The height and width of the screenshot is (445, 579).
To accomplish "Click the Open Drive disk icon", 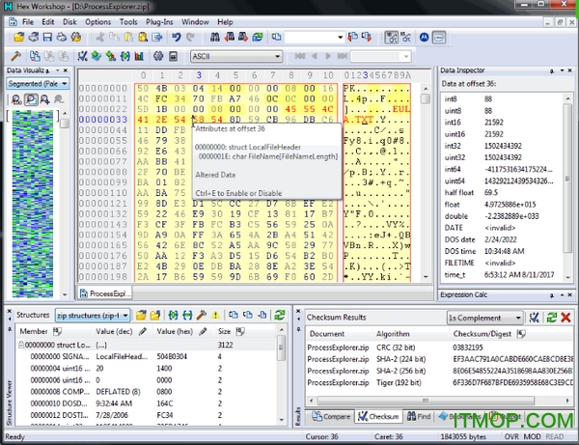I will (34, 37).
